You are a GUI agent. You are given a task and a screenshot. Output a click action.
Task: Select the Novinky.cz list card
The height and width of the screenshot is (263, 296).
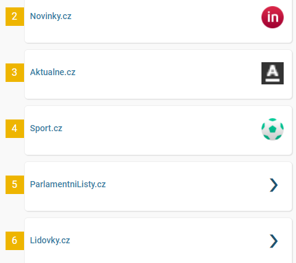pos(158,22)
